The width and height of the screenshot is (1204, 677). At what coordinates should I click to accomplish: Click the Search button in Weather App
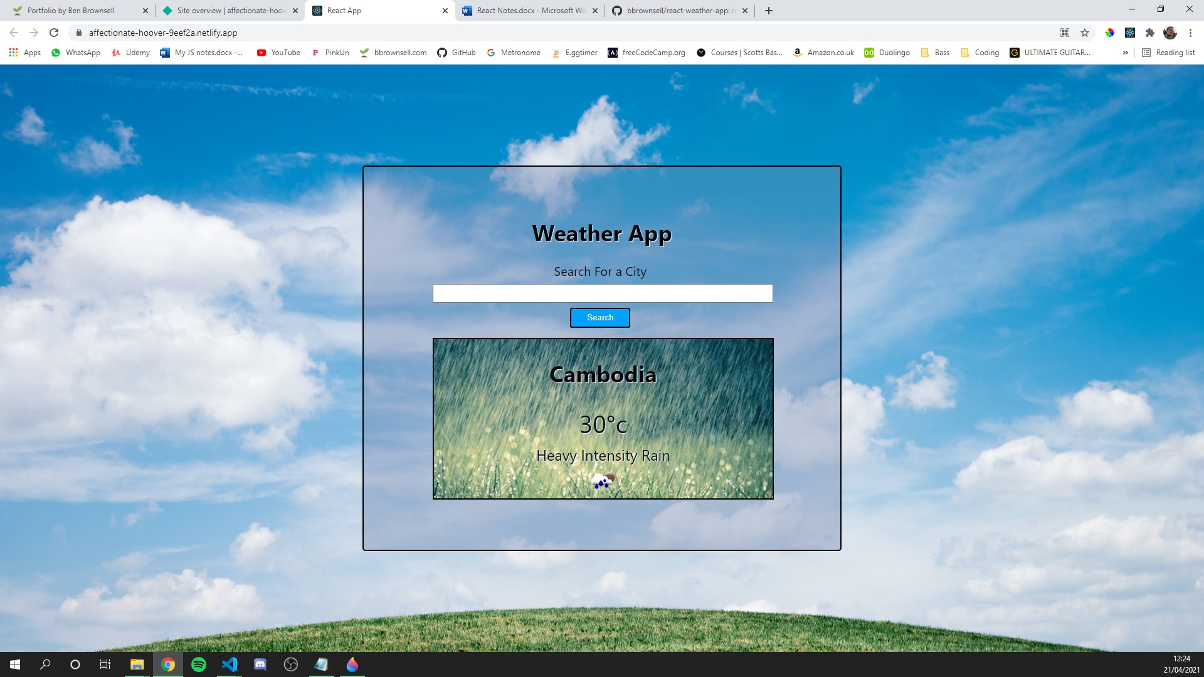pyautogui.click(x=599, y=317)
